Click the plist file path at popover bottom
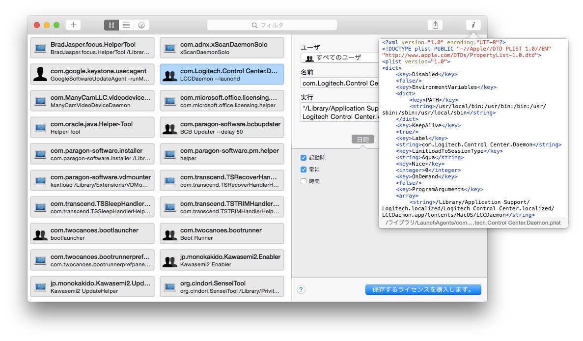 pyautogui.click(x=473, y=223)
